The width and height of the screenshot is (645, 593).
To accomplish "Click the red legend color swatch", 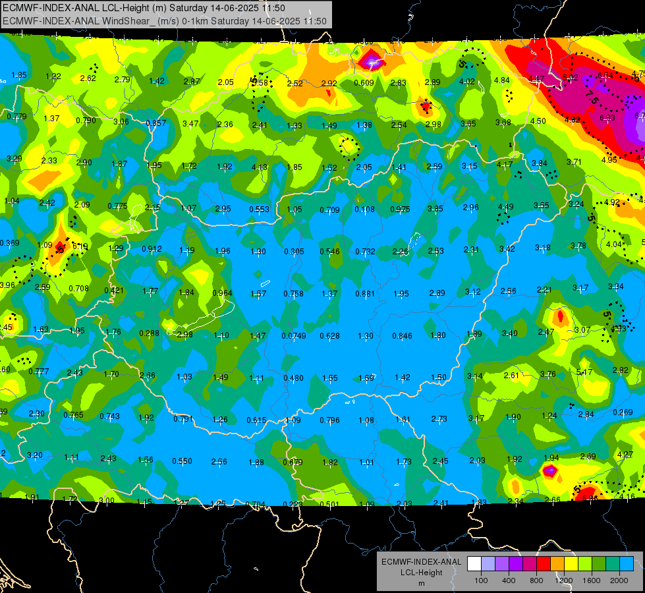I will pos(544,563).
